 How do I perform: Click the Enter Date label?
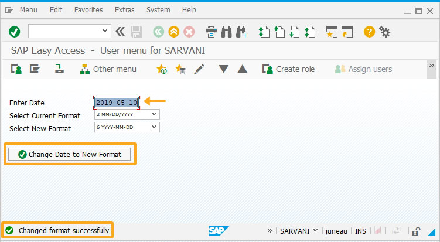click(27, 103)
